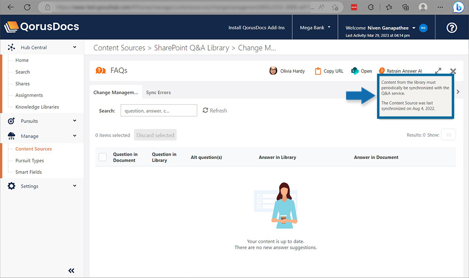
Task: Click Install QorusDocs Add-Ins link
Action: pyautogui.click(x=257, y=28)
